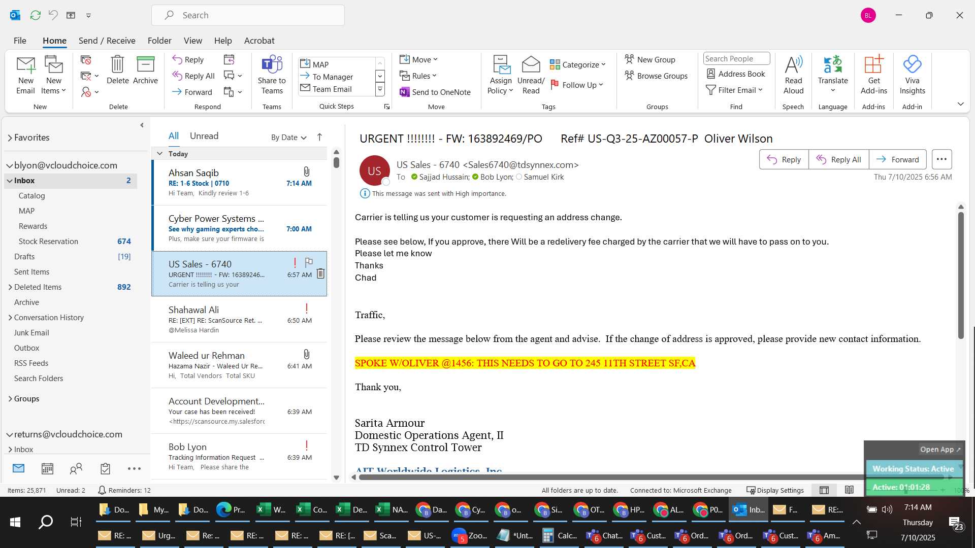Switch to Send / Receive tab

click(x=107, y=41)
